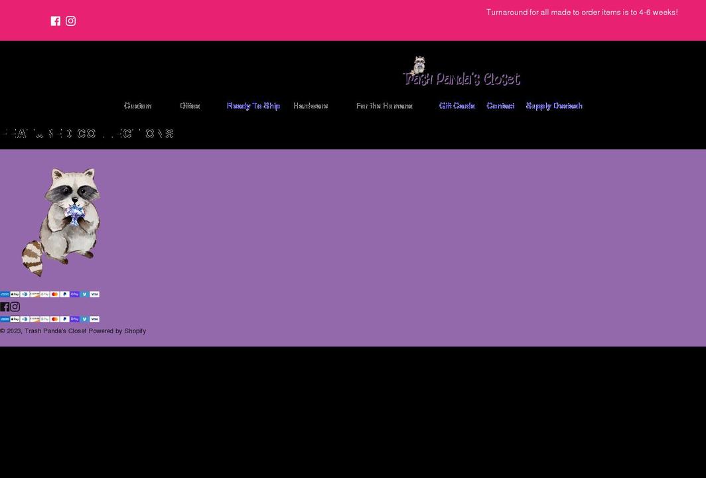The image size is (706, 478).
Task: Click the footer Instagram icon on purple background
Action: pos(15,307)
